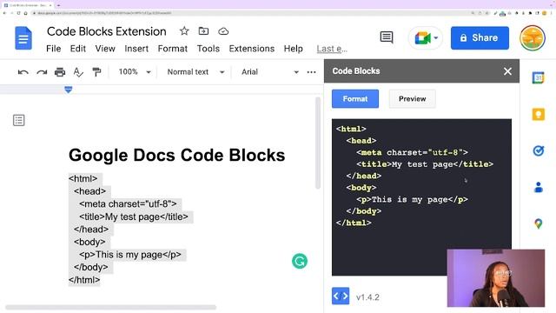Open the Format menu
The height and width of the screenshot is (313, 556).
pos(173,49)
